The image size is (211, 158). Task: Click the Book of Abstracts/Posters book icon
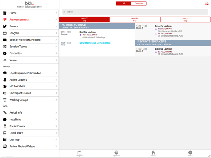pyautogui.click(x=5, y=40)
